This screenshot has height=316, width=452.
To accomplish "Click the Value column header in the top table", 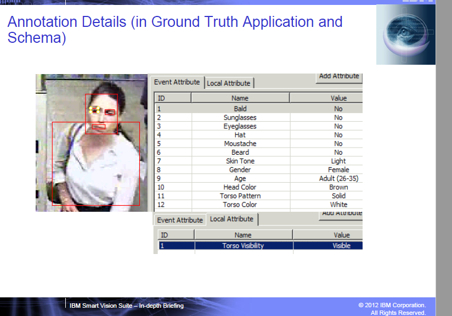I will coord(338,98).
